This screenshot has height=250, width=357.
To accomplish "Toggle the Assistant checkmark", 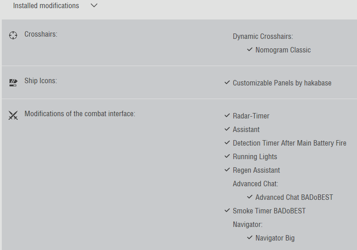I will (x=227, y=129).
